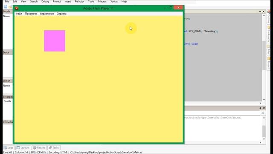Screen dimensions: 273x154
Task: Open the Macros menu in FlashDevelop
Action: click(102, 1)
